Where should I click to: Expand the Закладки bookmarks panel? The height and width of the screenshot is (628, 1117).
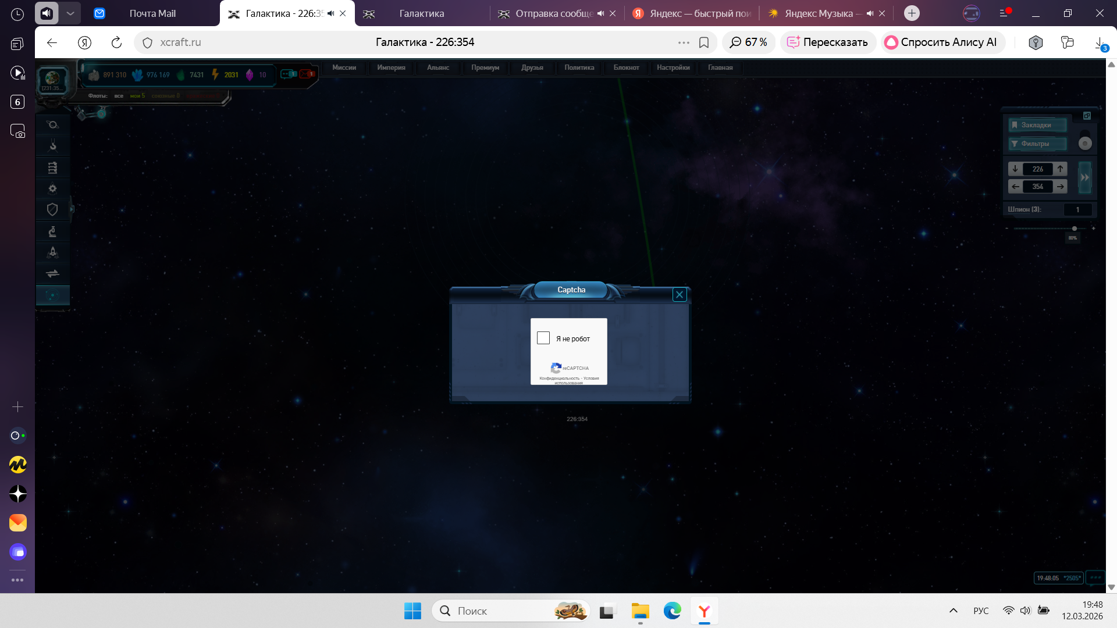pos(1037,125)
